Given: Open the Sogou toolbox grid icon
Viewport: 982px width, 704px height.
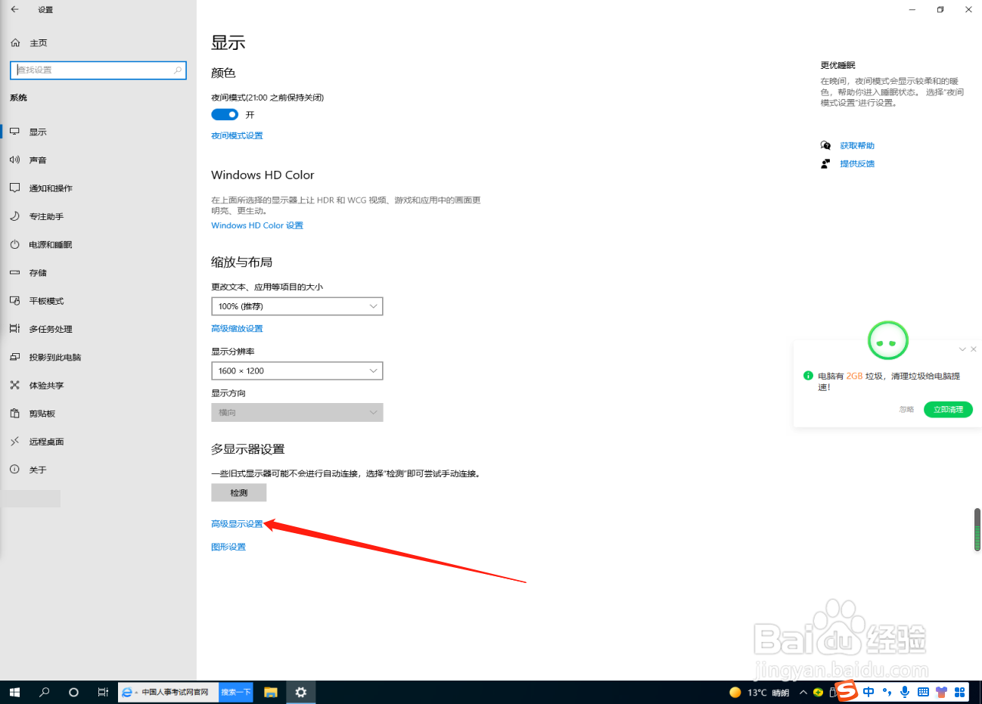Looking at the screenshot, I should coord(959,692).
